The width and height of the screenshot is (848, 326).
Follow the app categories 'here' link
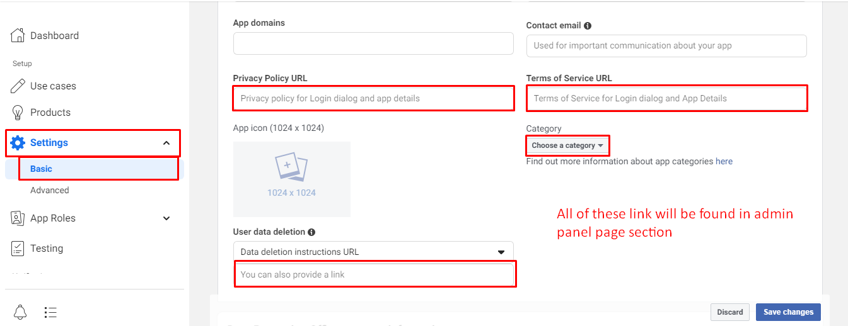click(724, 161)
